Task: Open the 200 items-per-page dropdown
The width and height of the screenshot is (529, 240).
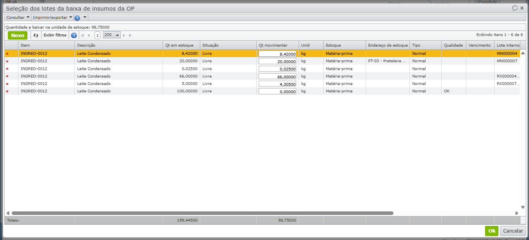Action: (x=112, y=35)
